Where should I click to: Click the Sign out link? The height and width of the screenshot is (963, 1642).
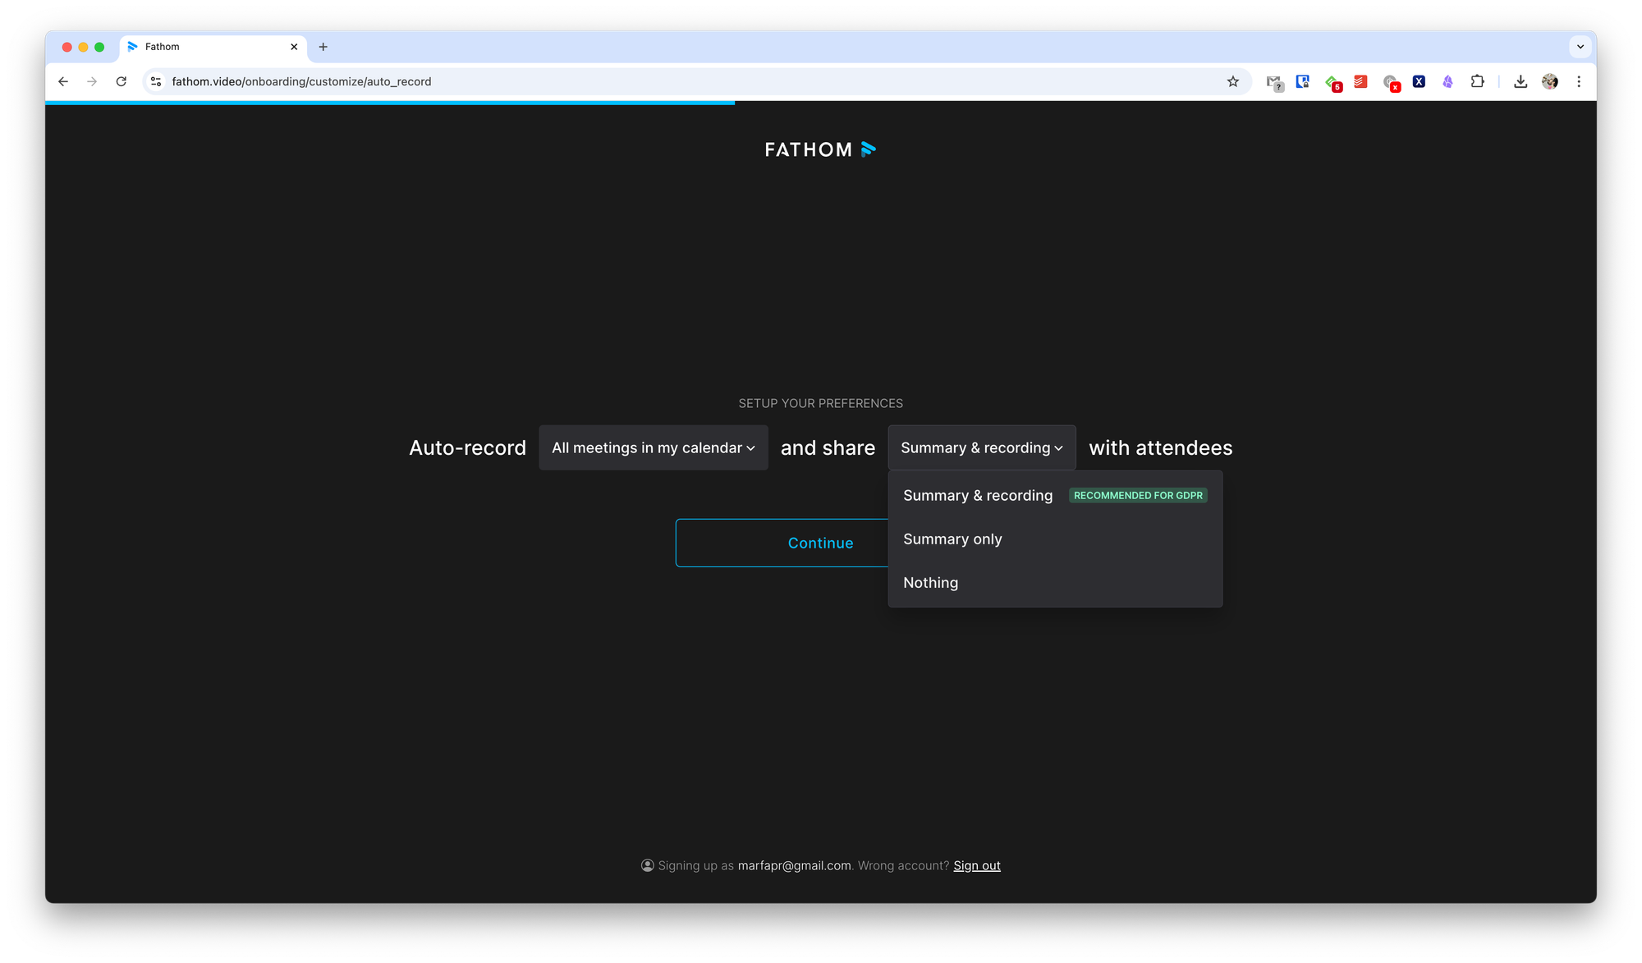[976, 865]
